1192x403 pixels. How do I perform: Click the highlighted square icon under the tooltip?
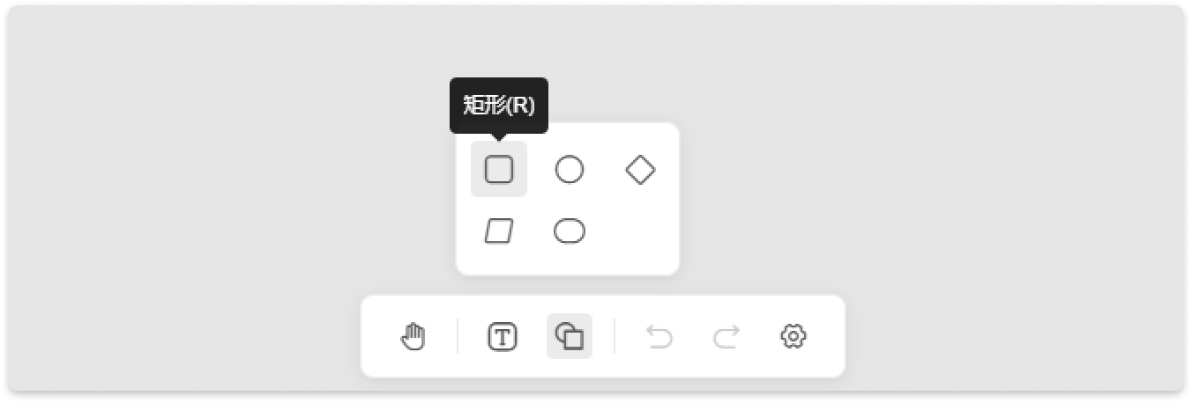point(499,169)
